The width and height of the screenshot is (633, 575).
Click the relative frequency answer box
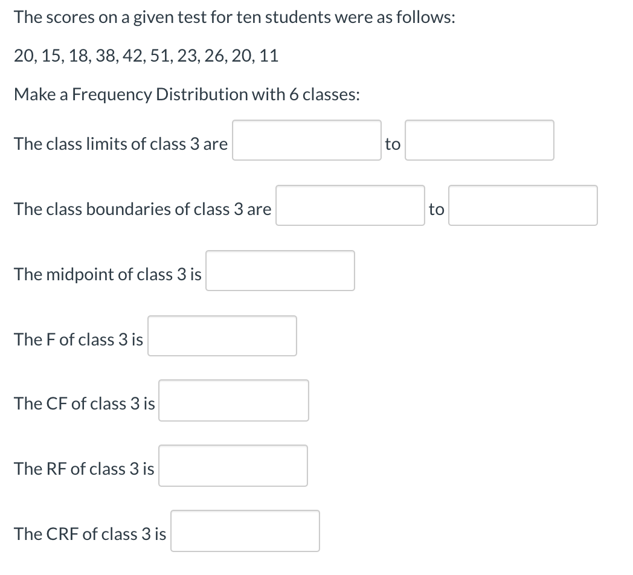tap(233, 465)
